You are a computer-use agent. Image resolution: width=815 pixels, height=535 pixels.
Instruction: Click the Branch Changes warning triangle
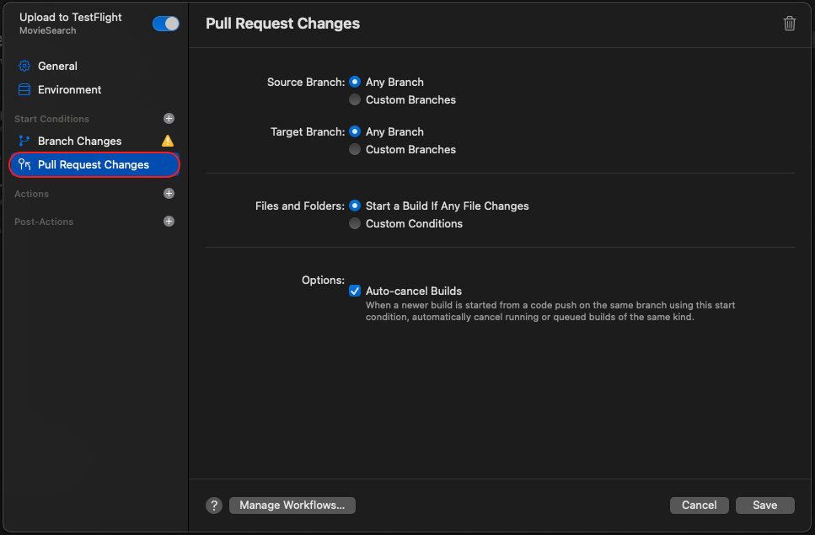(x=168, y=141)
